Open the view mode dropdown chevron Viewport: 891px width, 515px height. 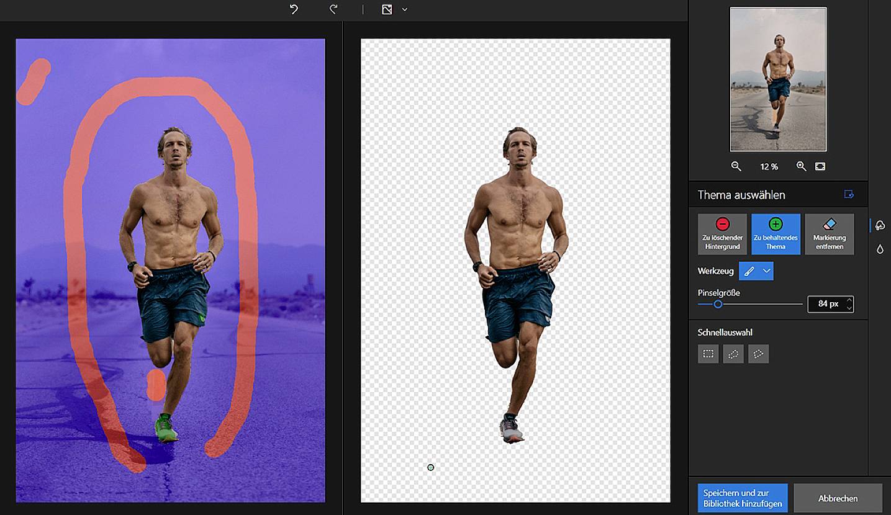point(405,9)
